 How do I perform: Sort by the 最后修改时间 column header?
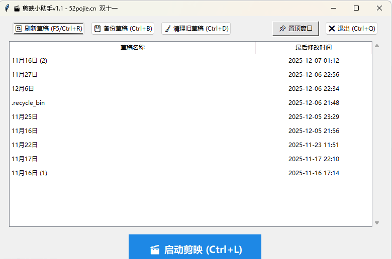tap(314, 48)
